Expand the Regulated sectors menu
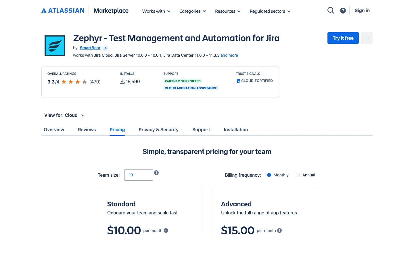The width and height of the screenshot is (414, 259). [x=270, y=11]
